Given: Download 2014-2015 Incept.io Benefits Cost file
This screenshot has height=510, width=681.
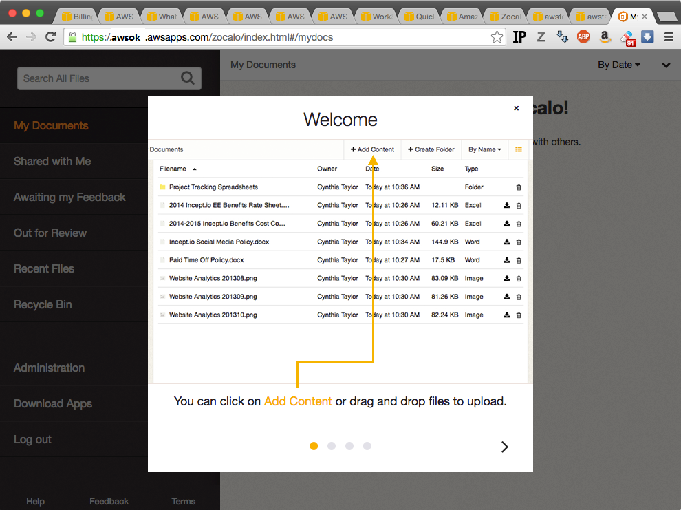Looking at the screenshot, I should pos(506,224).
